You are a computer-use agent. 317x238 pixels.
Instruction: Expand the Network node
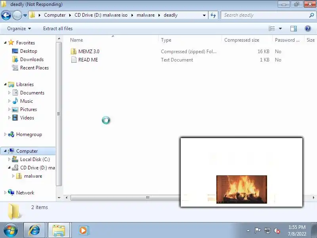coord(5,193)
